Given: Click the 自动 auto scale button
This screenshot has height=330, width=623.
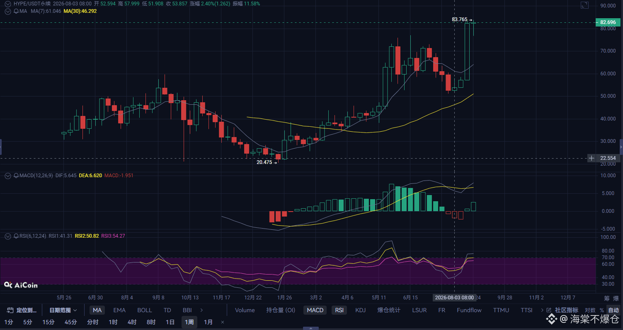Looking at the screenshot, I should point(613,310).
